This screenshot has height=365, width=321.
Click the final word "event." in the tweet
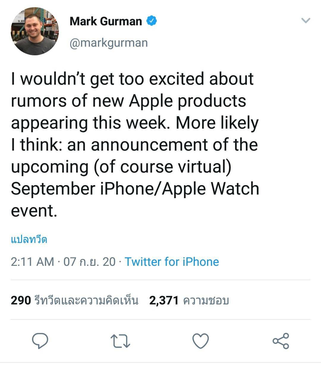pos(34,211)
